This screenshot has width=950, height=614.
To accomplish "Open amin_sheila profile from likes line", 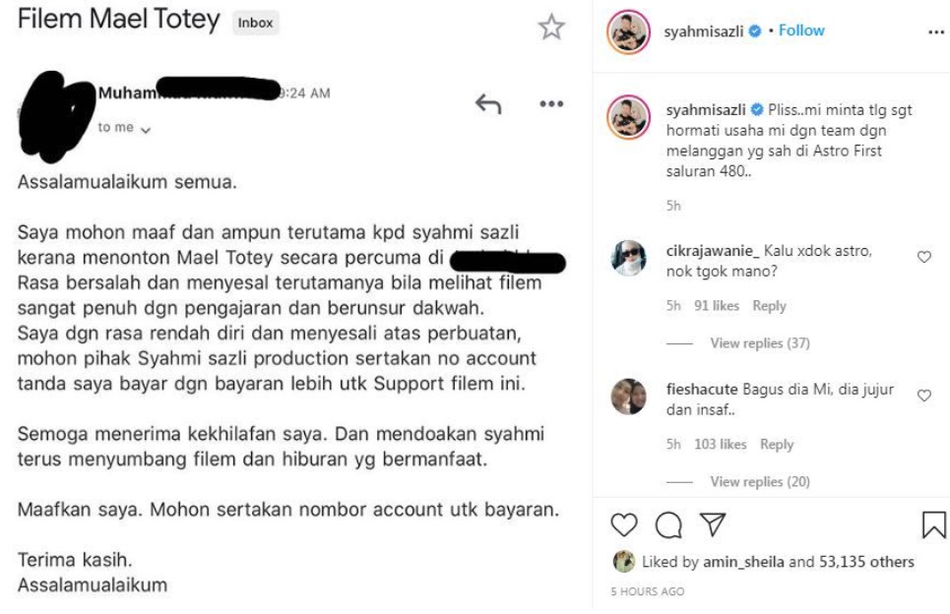I will tap(743, 562).
